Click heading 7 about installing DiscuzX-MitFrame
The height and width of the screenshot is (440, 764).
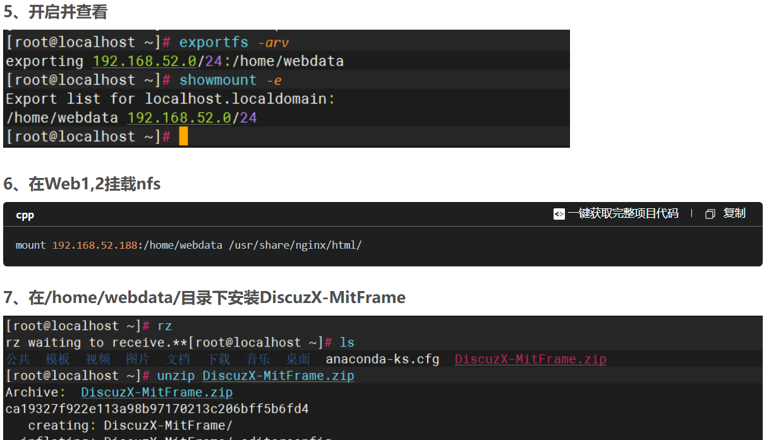(205, 297)
